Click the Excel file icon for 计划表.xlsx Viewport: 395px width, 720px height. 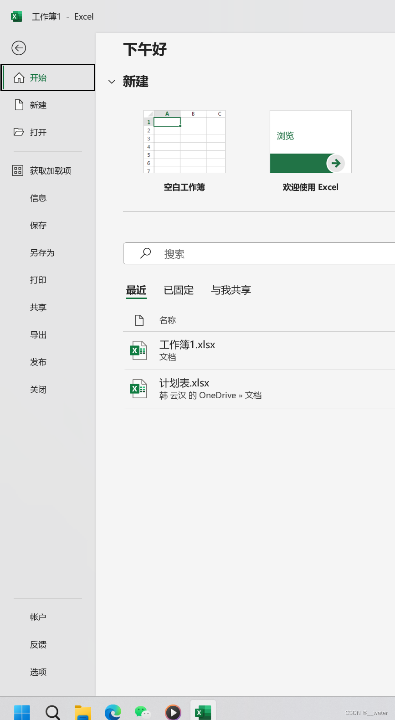coord(139,389)
